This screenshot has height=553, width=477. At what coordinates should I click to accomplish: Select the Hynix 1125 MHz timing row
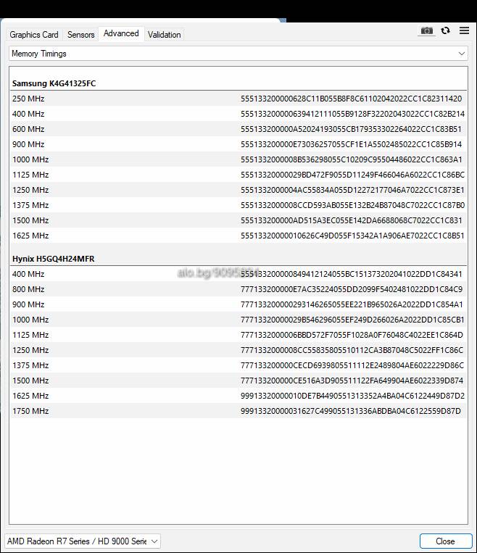pos(238,335)
